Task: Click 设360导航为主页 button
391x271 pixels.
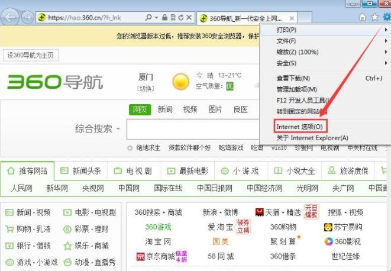Action: coord(30,55)
